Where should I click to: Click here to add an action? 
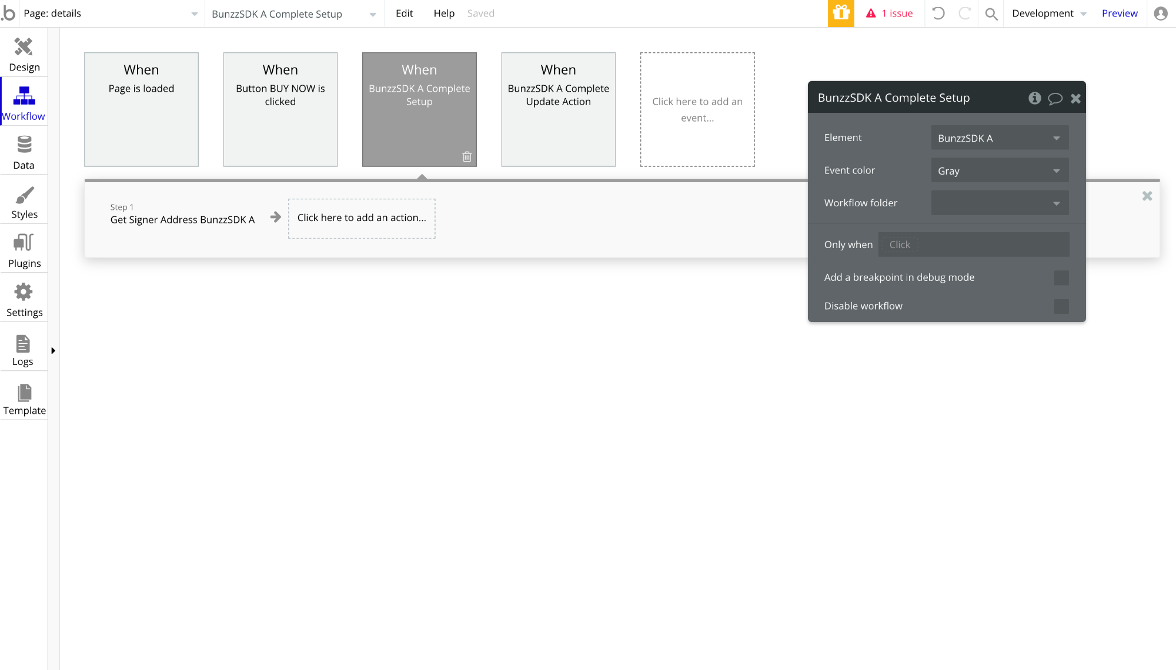[362, 218]
